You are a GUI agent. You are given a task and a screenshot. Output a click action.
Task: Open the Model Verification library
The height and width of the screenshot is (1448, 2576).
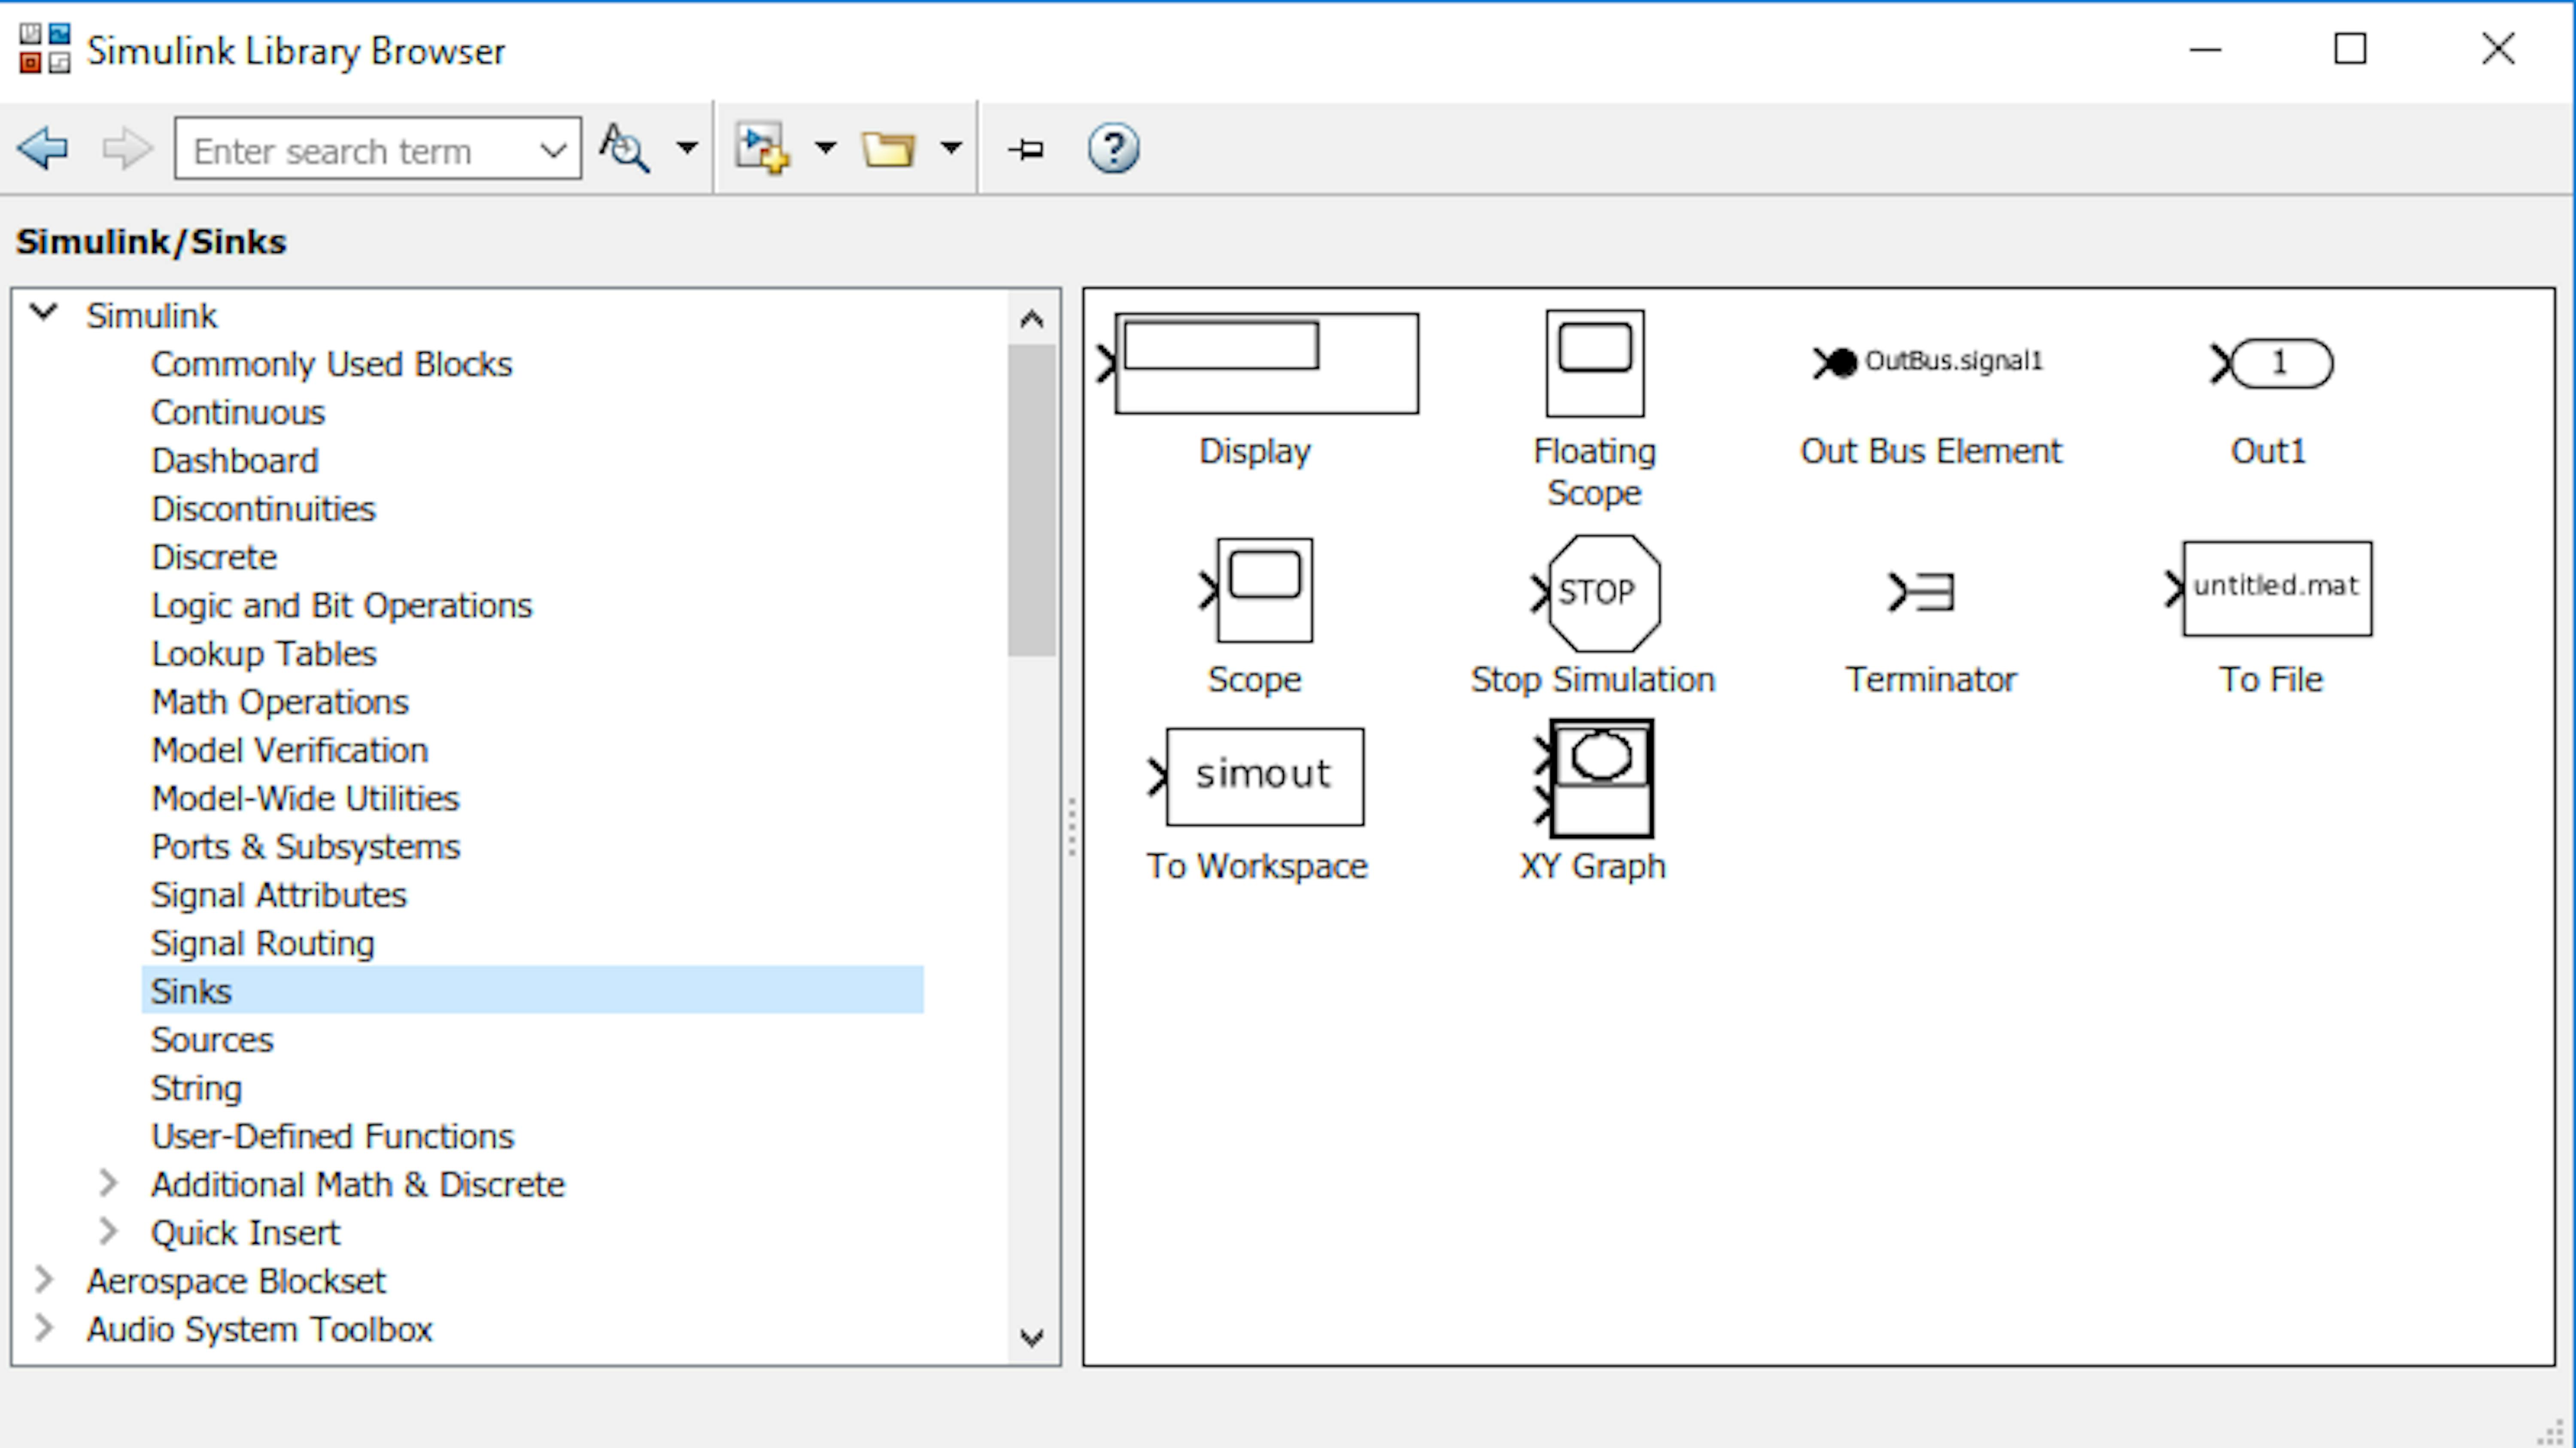click(289, 750)
